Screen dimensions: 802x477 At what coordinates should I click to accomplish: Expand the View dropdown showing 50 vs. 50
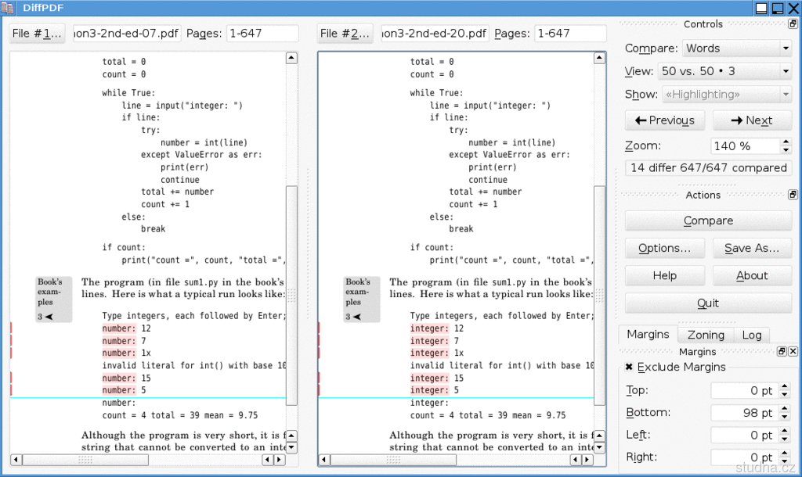(724, 71)
